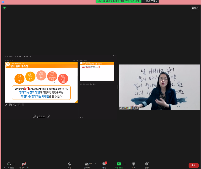Image resolution: width=201 pixels, height=169 pixels.
Task: Start video with the camera icon
Action: coord(24,164)
